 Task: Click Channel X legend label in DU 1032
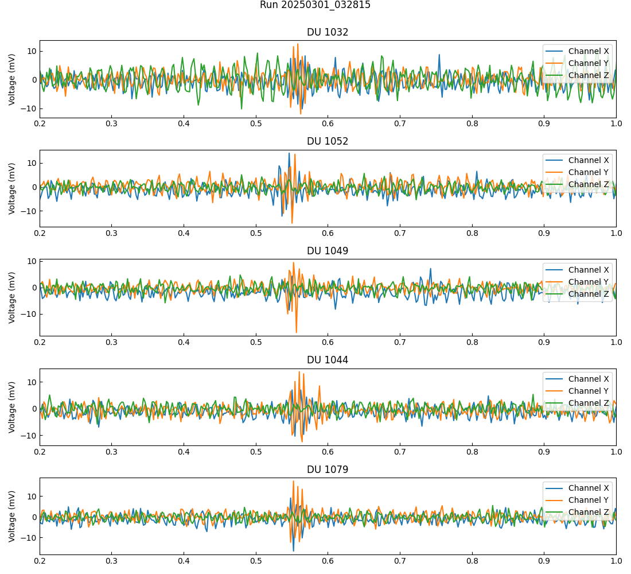coord(589,51)
